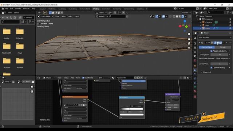Click the file browser back arrow
The image size is (233, 131).
3,17
